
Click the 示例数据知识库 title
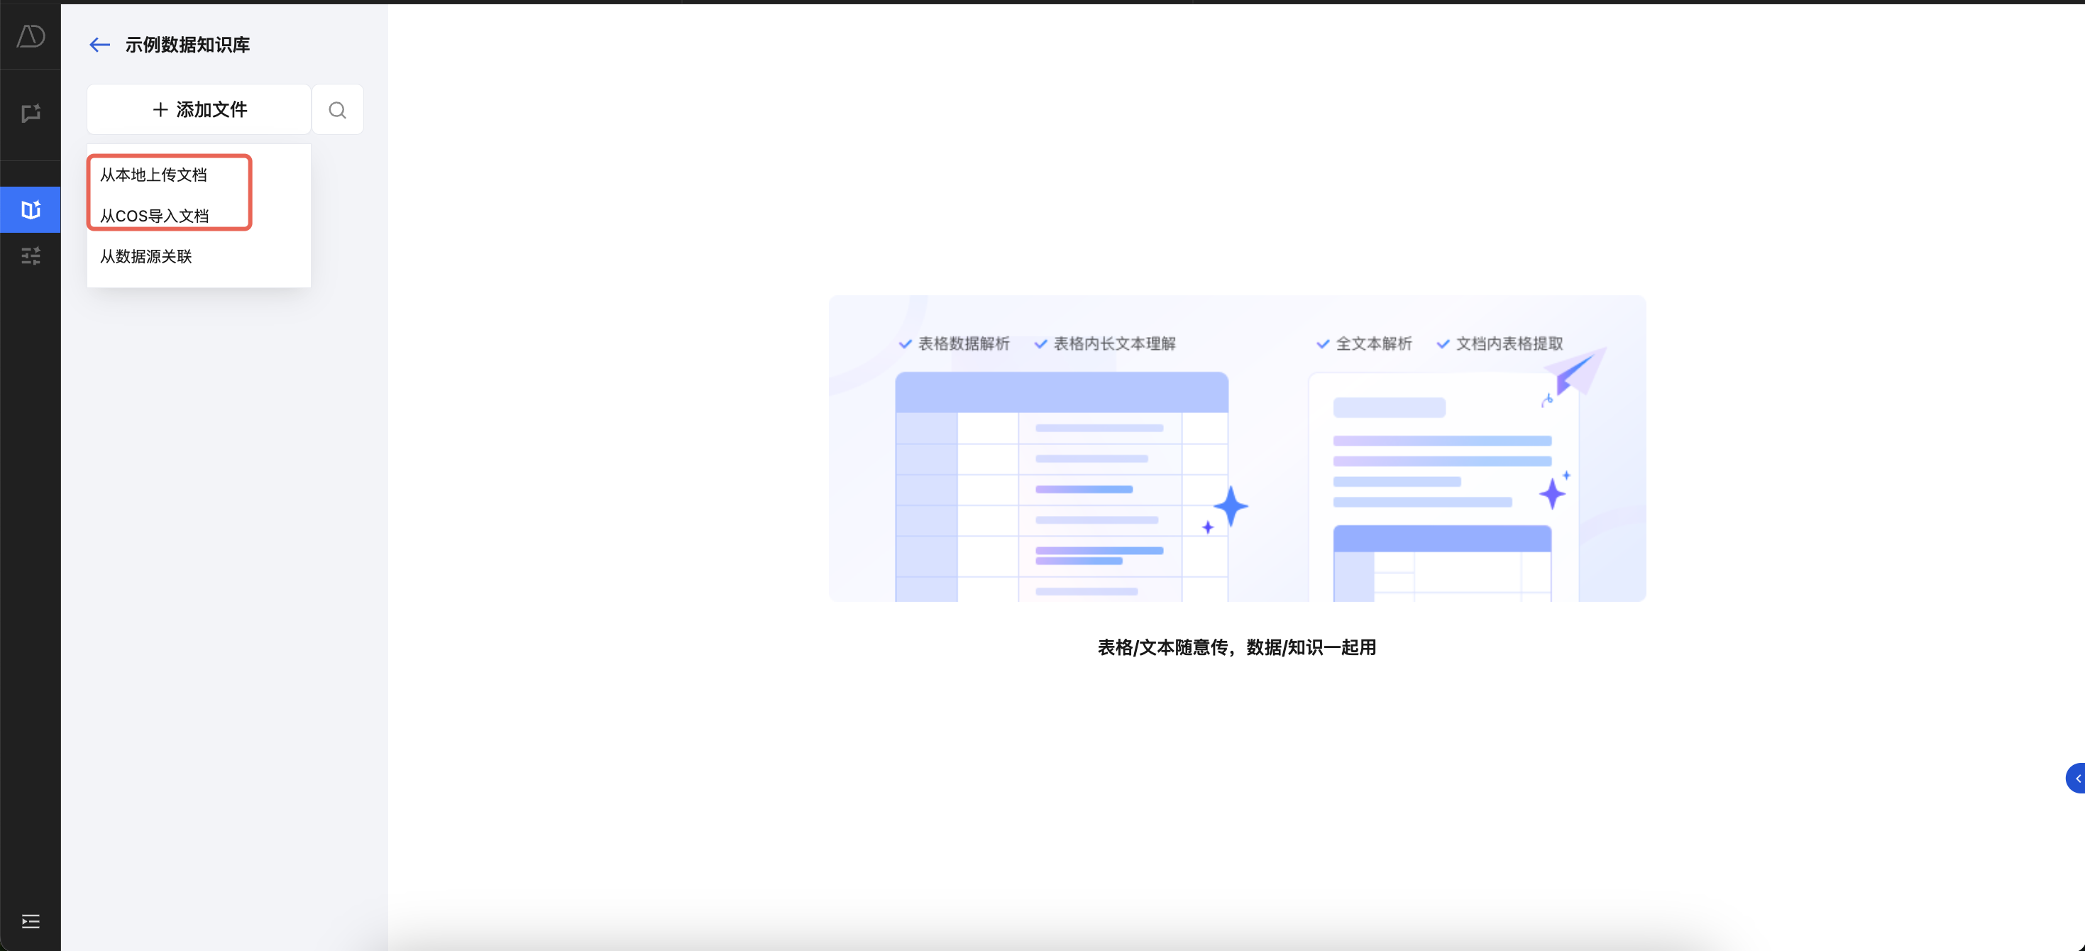coord(187,45)
